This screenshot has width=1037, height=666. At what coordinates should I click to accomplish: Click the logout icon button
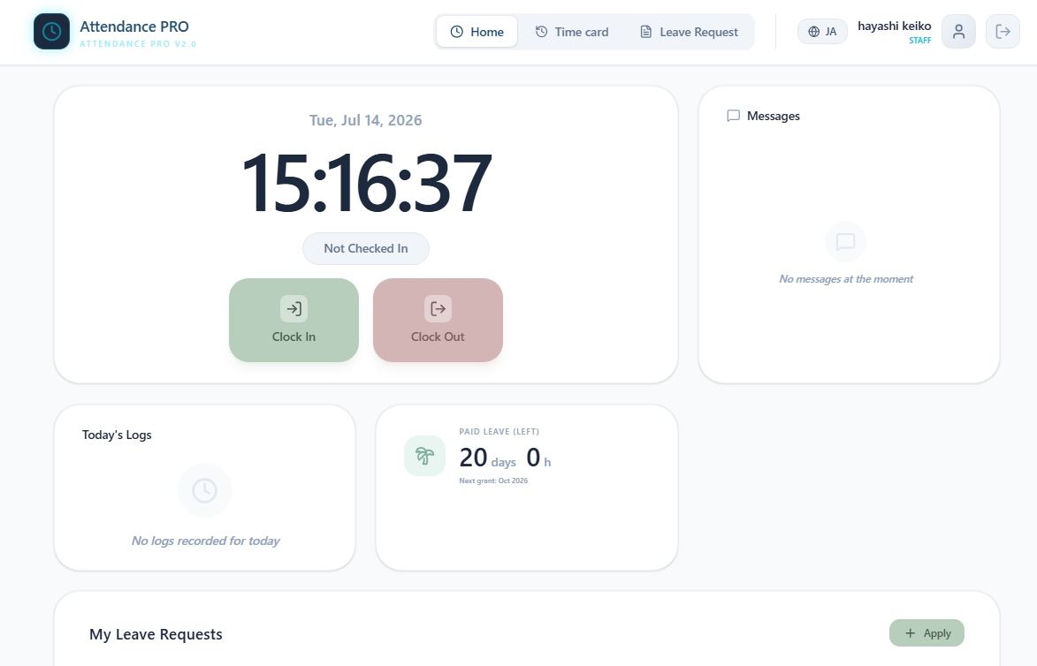coord(1003,31)
